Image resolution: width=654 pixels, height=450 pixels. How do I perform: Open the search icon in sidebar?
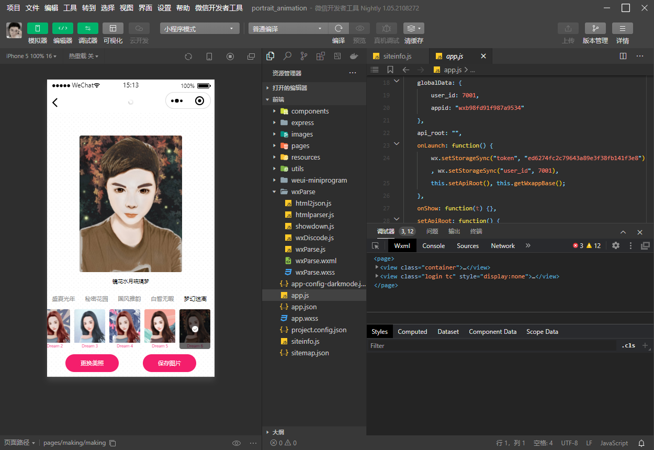287,56
